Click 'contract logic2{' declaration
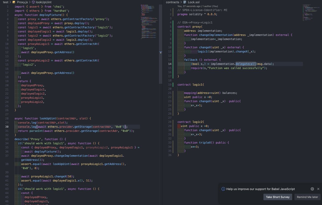 click(x=191, y=122)
